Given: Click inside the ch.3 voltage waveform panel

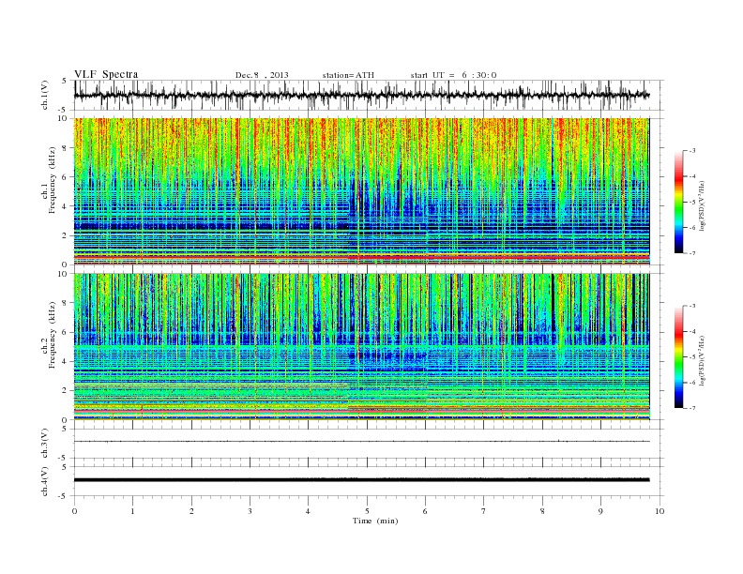Looking at the screenshot, I should [x=369, y=444].
